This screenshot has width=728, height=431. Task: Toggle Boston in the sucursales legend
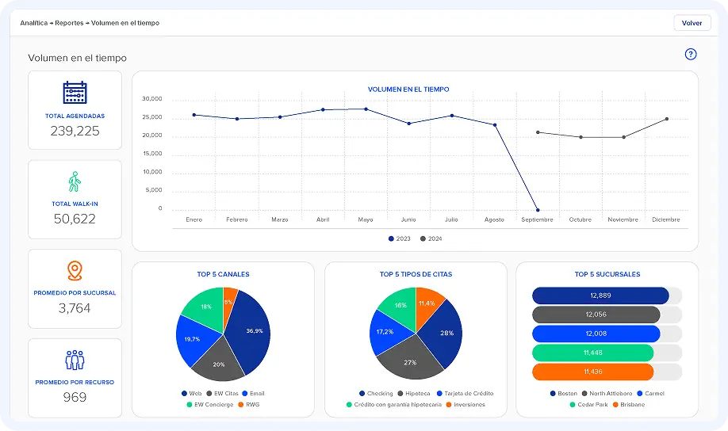[562, 394]
